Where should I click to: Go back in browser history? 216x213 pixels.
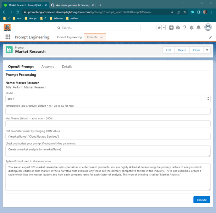tap(4, 12)
